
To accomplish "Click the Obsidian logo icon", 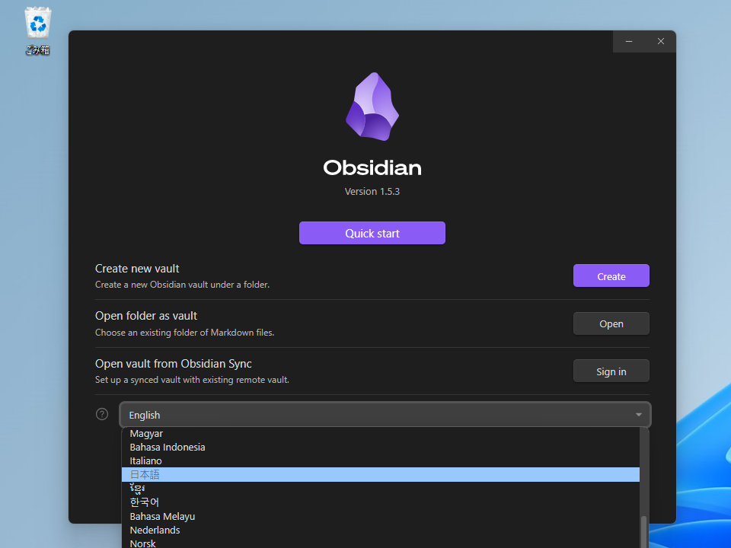I will [372, 107].
